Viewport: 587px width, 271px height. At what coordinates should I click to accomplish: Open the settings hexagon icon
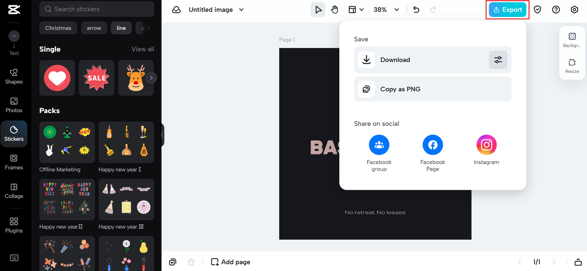pos(575,10)
